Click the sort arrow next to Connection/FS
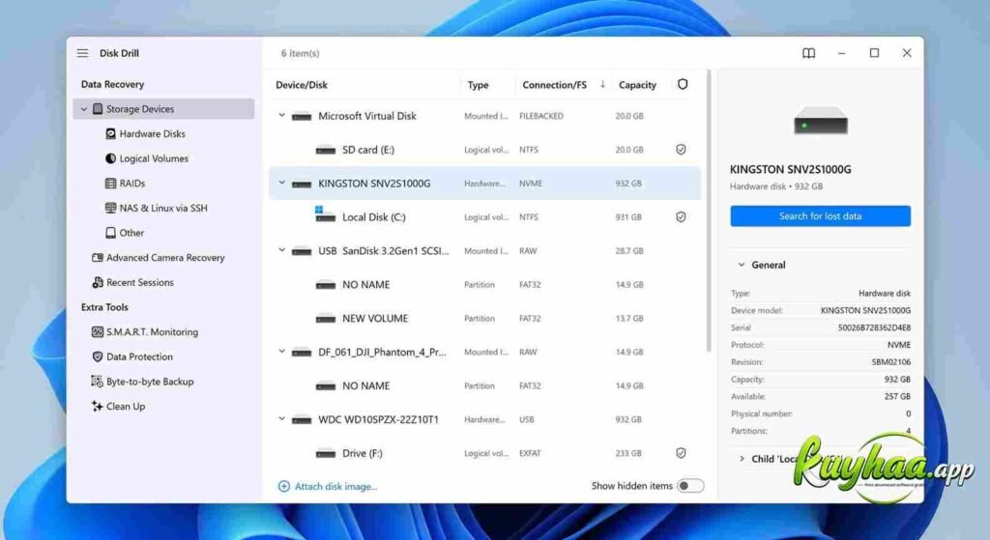Image resolution: width=990 pixels, height=540 pixels. tap(602, 84)
